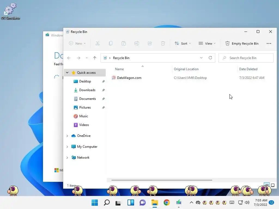This screenshot has height=209, width=279.
Task: Click Empty Recycle Bin button
Action: (242, 43)
